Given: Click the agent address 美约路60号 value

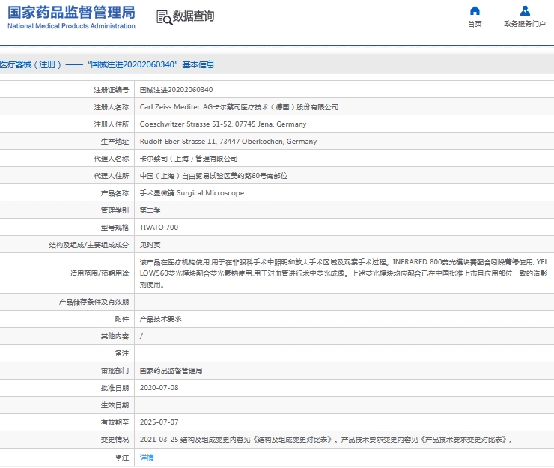Looking at the screenshot, I should tap(213, 176).
